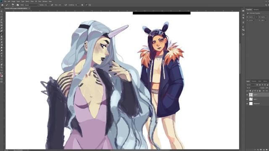Select the Hand tool

click(x=2, y=65)
